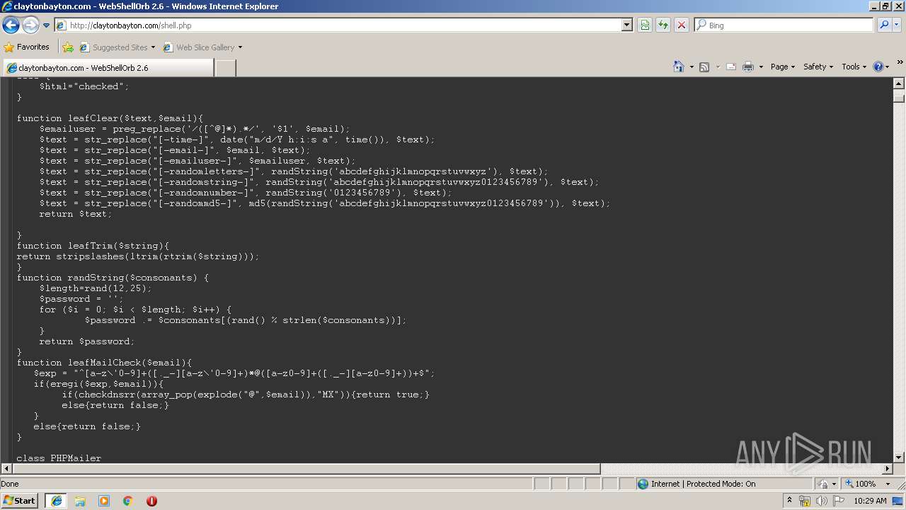Image resolution: width=906 pixels, height=510 pixels.
Task: Click the 10:29 AM clock
Action: pos(870,501)
